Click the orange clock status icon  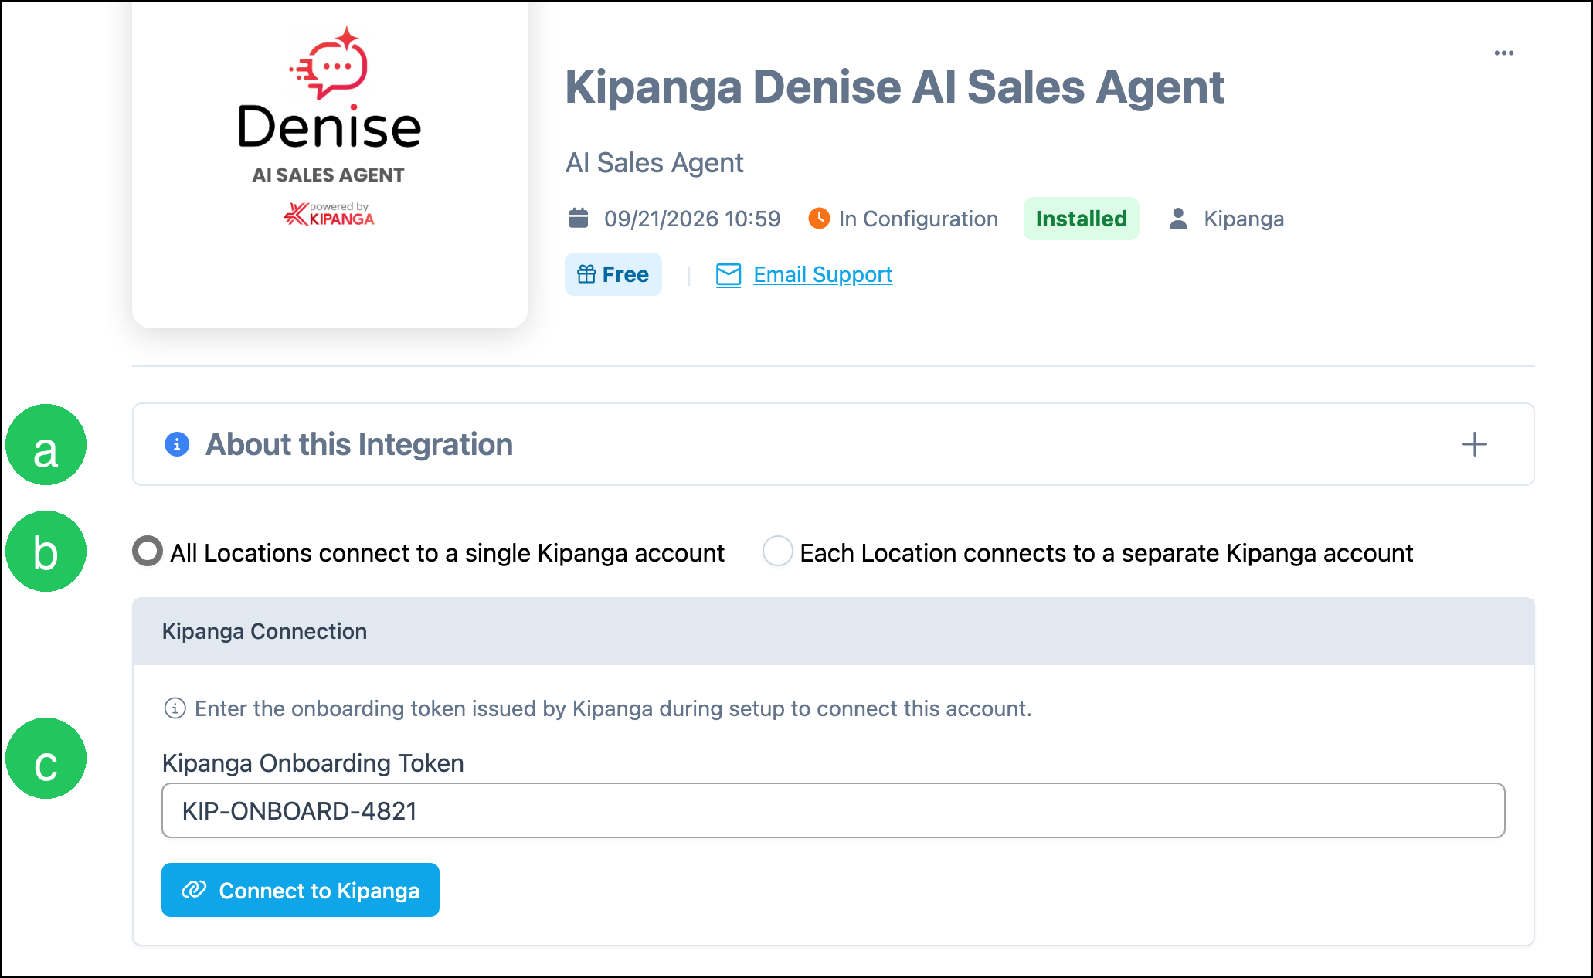819,219
